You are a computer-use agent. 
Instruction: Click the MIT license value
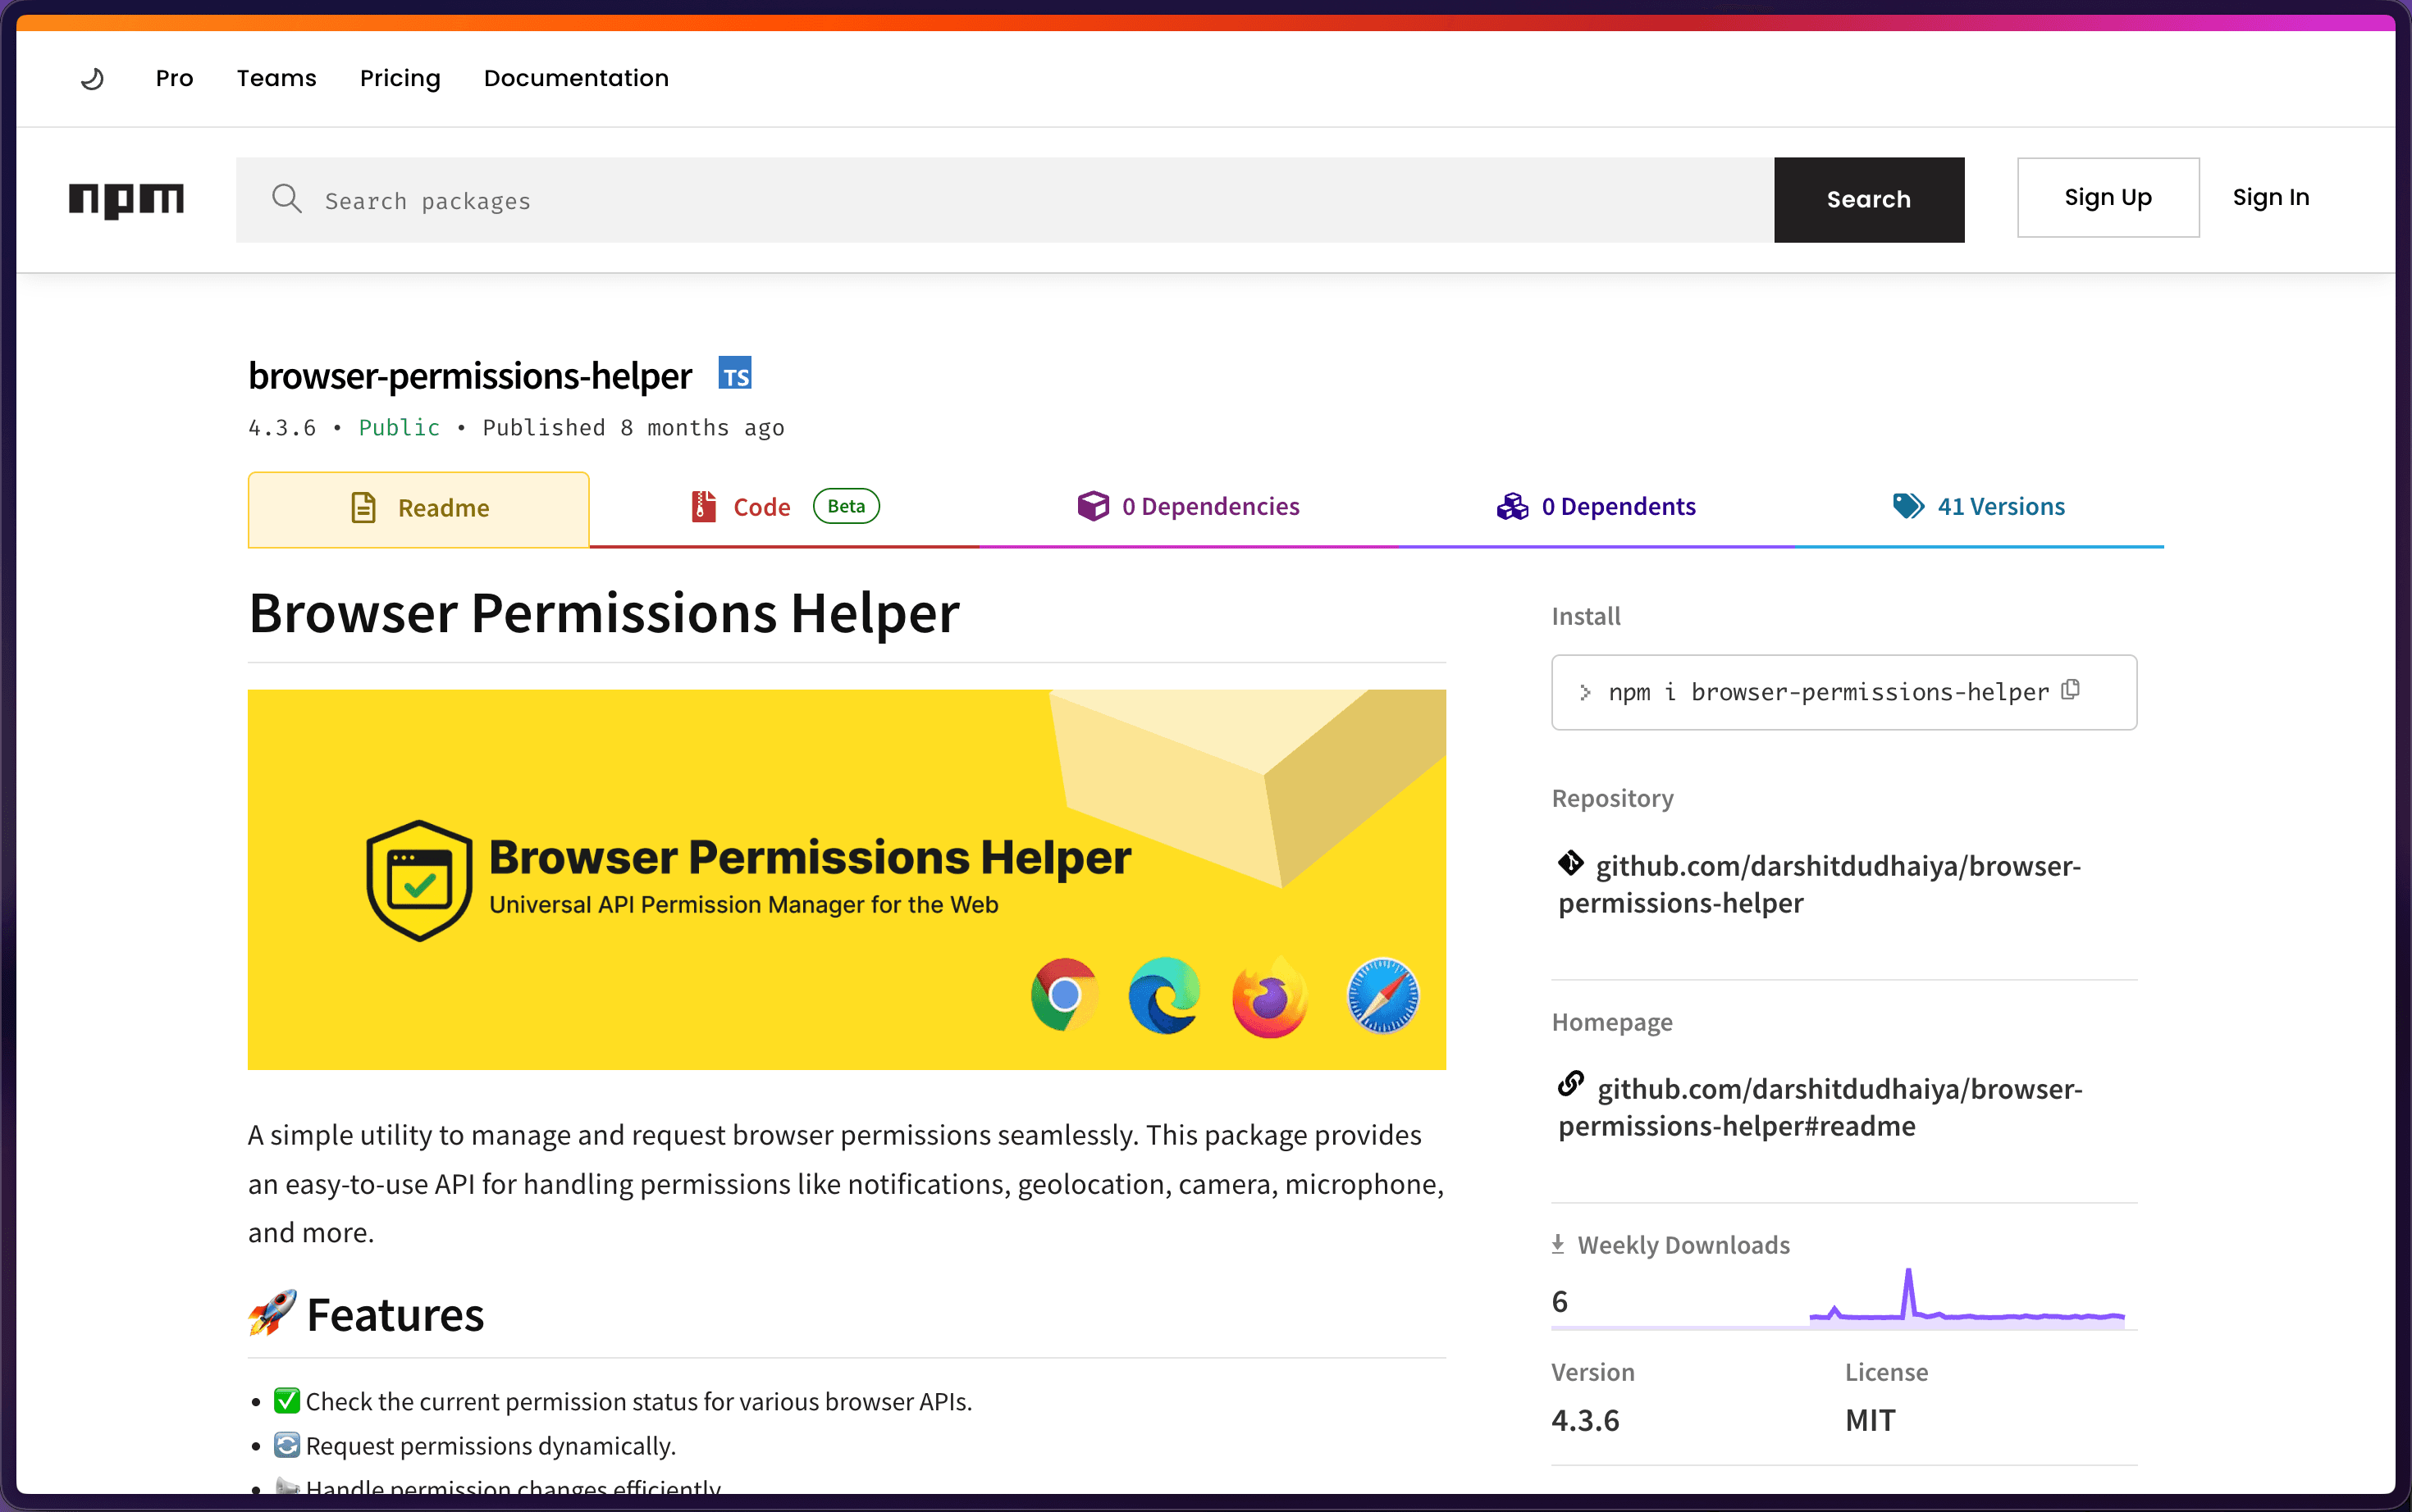tap(1870, 1420)
